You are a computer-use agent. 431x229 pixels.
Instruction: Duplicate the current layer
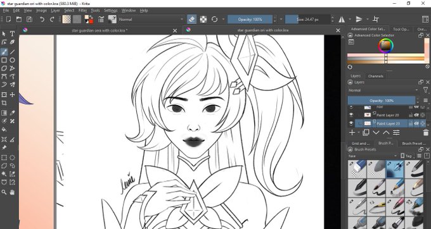pyautogui.click(x=366, y=133)
